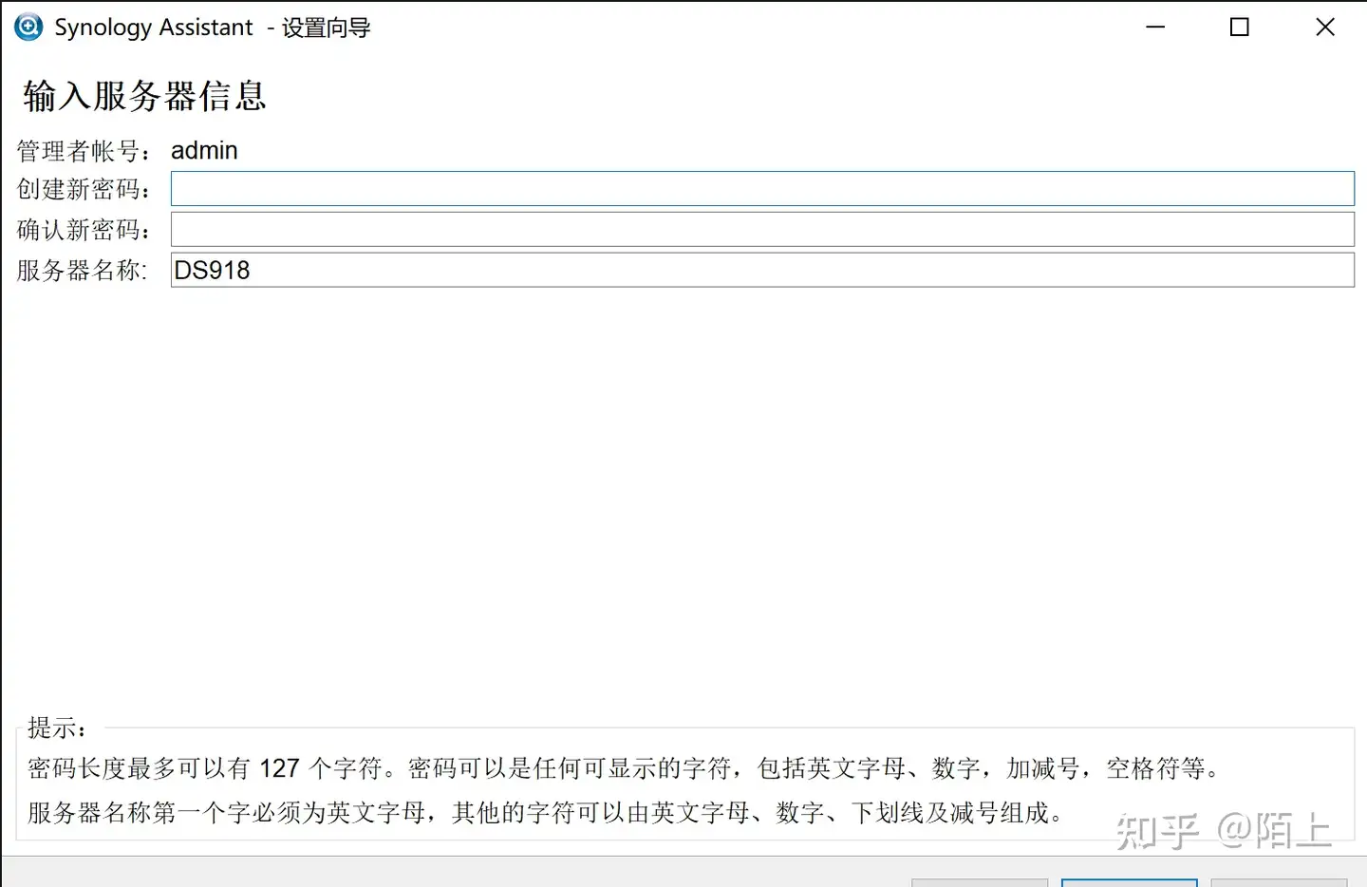This screenshot has width=1367, height=887.
Task: Click the 管理者帐号 label
Action: (x=84, y=151)
